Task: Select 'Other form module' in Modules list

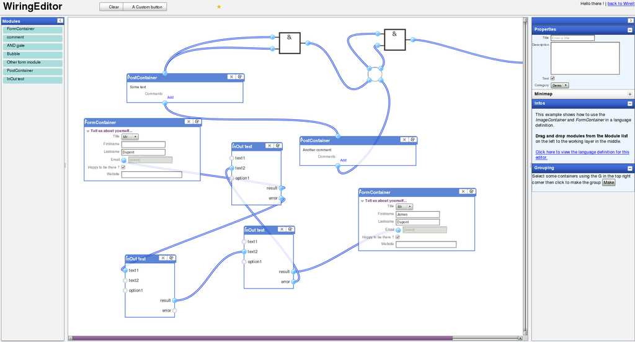Action: (32, 63)
